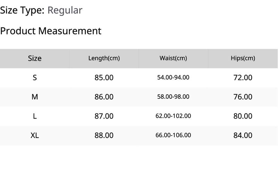Click waist range 54.00-94.00

click(x=173, y=78)
